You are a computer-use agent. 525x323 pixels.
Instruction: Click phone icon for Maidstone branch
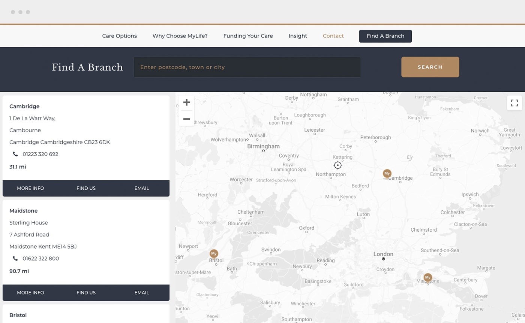coord(15,259)
